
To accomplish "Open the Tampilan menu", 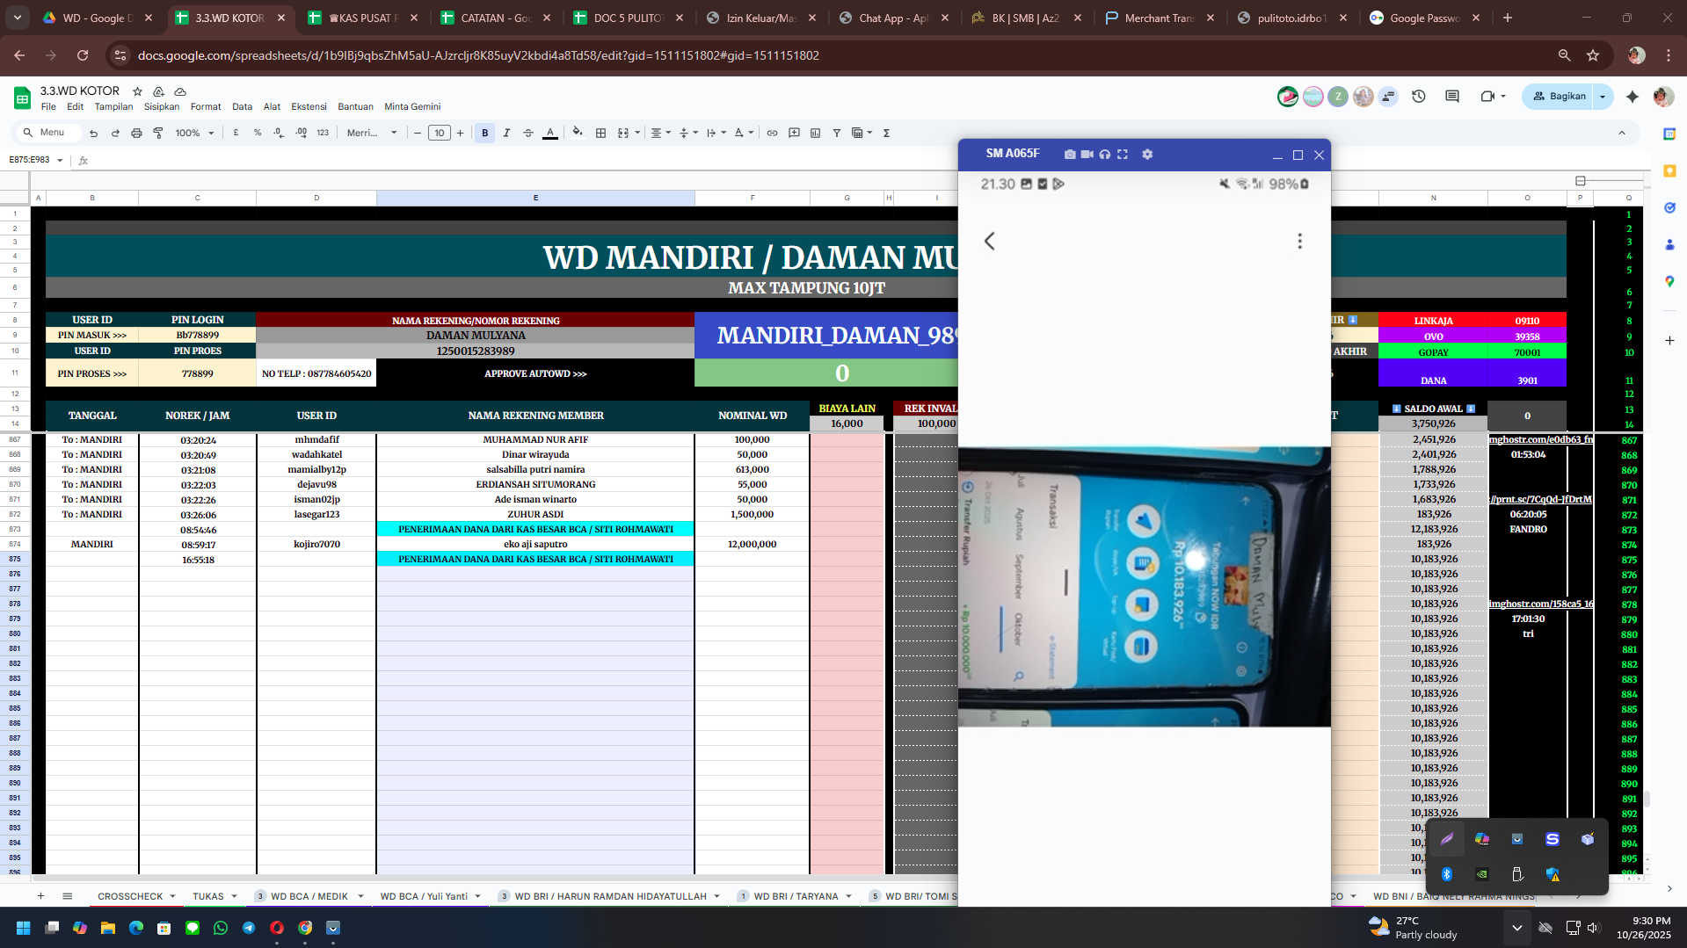I will (x=114, y=107).
